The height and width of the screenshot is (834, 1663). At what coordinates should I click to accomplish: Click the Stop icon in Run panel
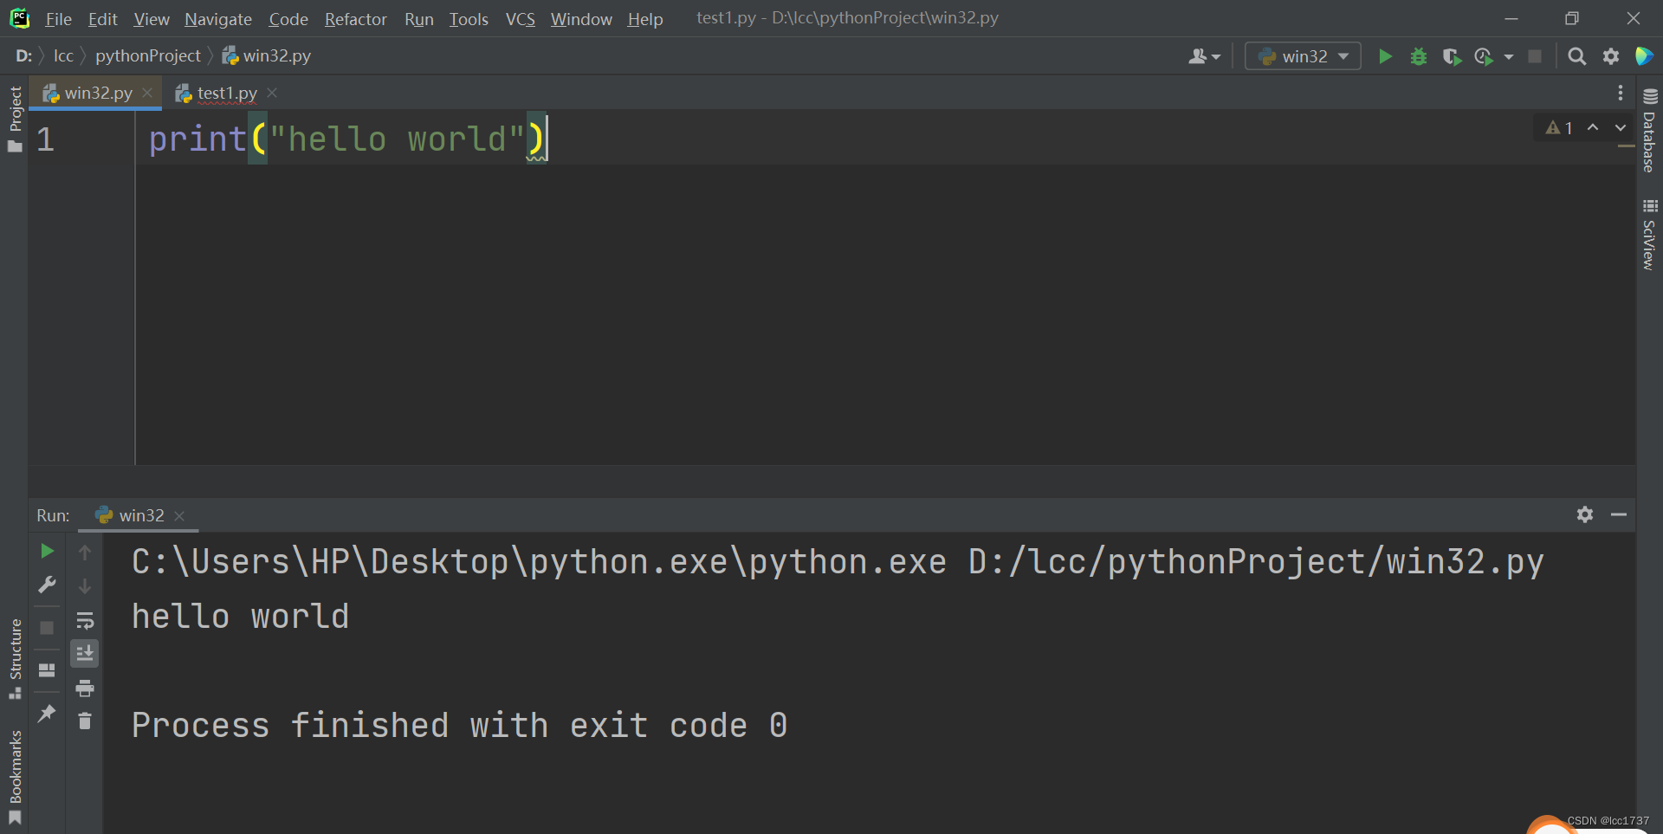(47, 628)
